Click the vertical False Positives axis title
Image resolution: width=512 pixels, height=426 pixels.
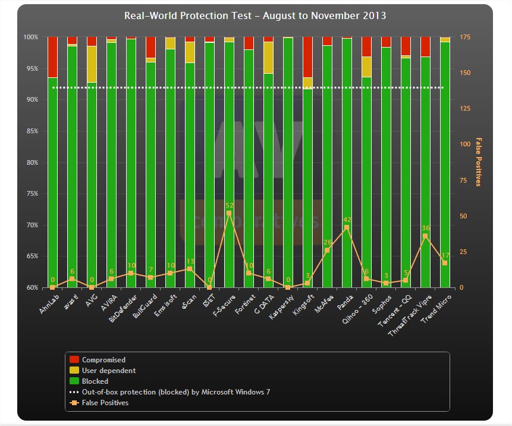[x=478, y=162]
